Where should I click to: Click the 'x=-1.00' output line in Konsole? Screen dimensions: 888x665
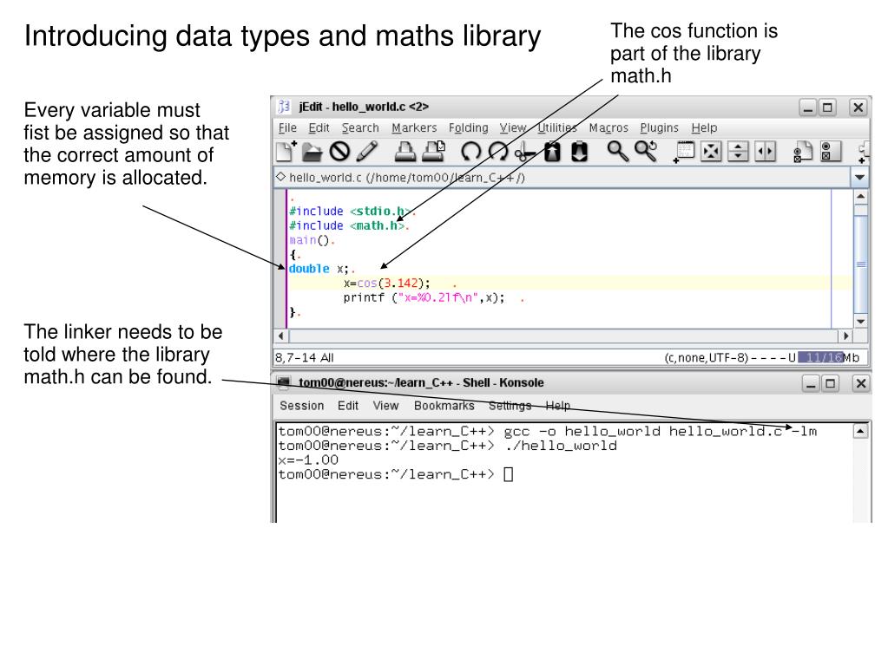tap(308, 460)
